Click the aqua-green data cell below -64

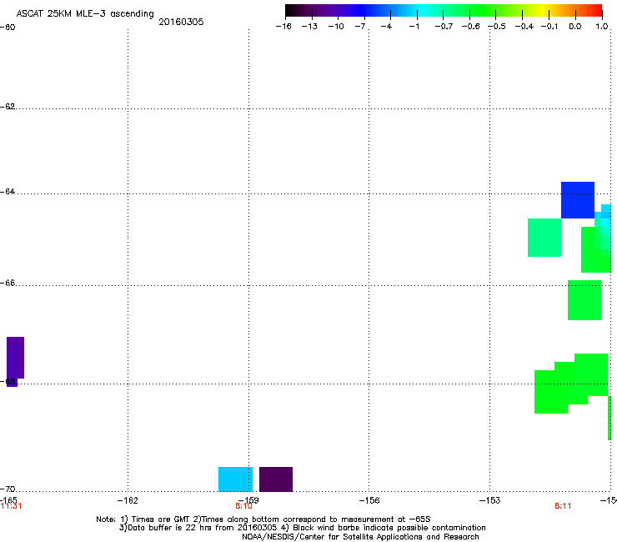click(x=544, y=238)
